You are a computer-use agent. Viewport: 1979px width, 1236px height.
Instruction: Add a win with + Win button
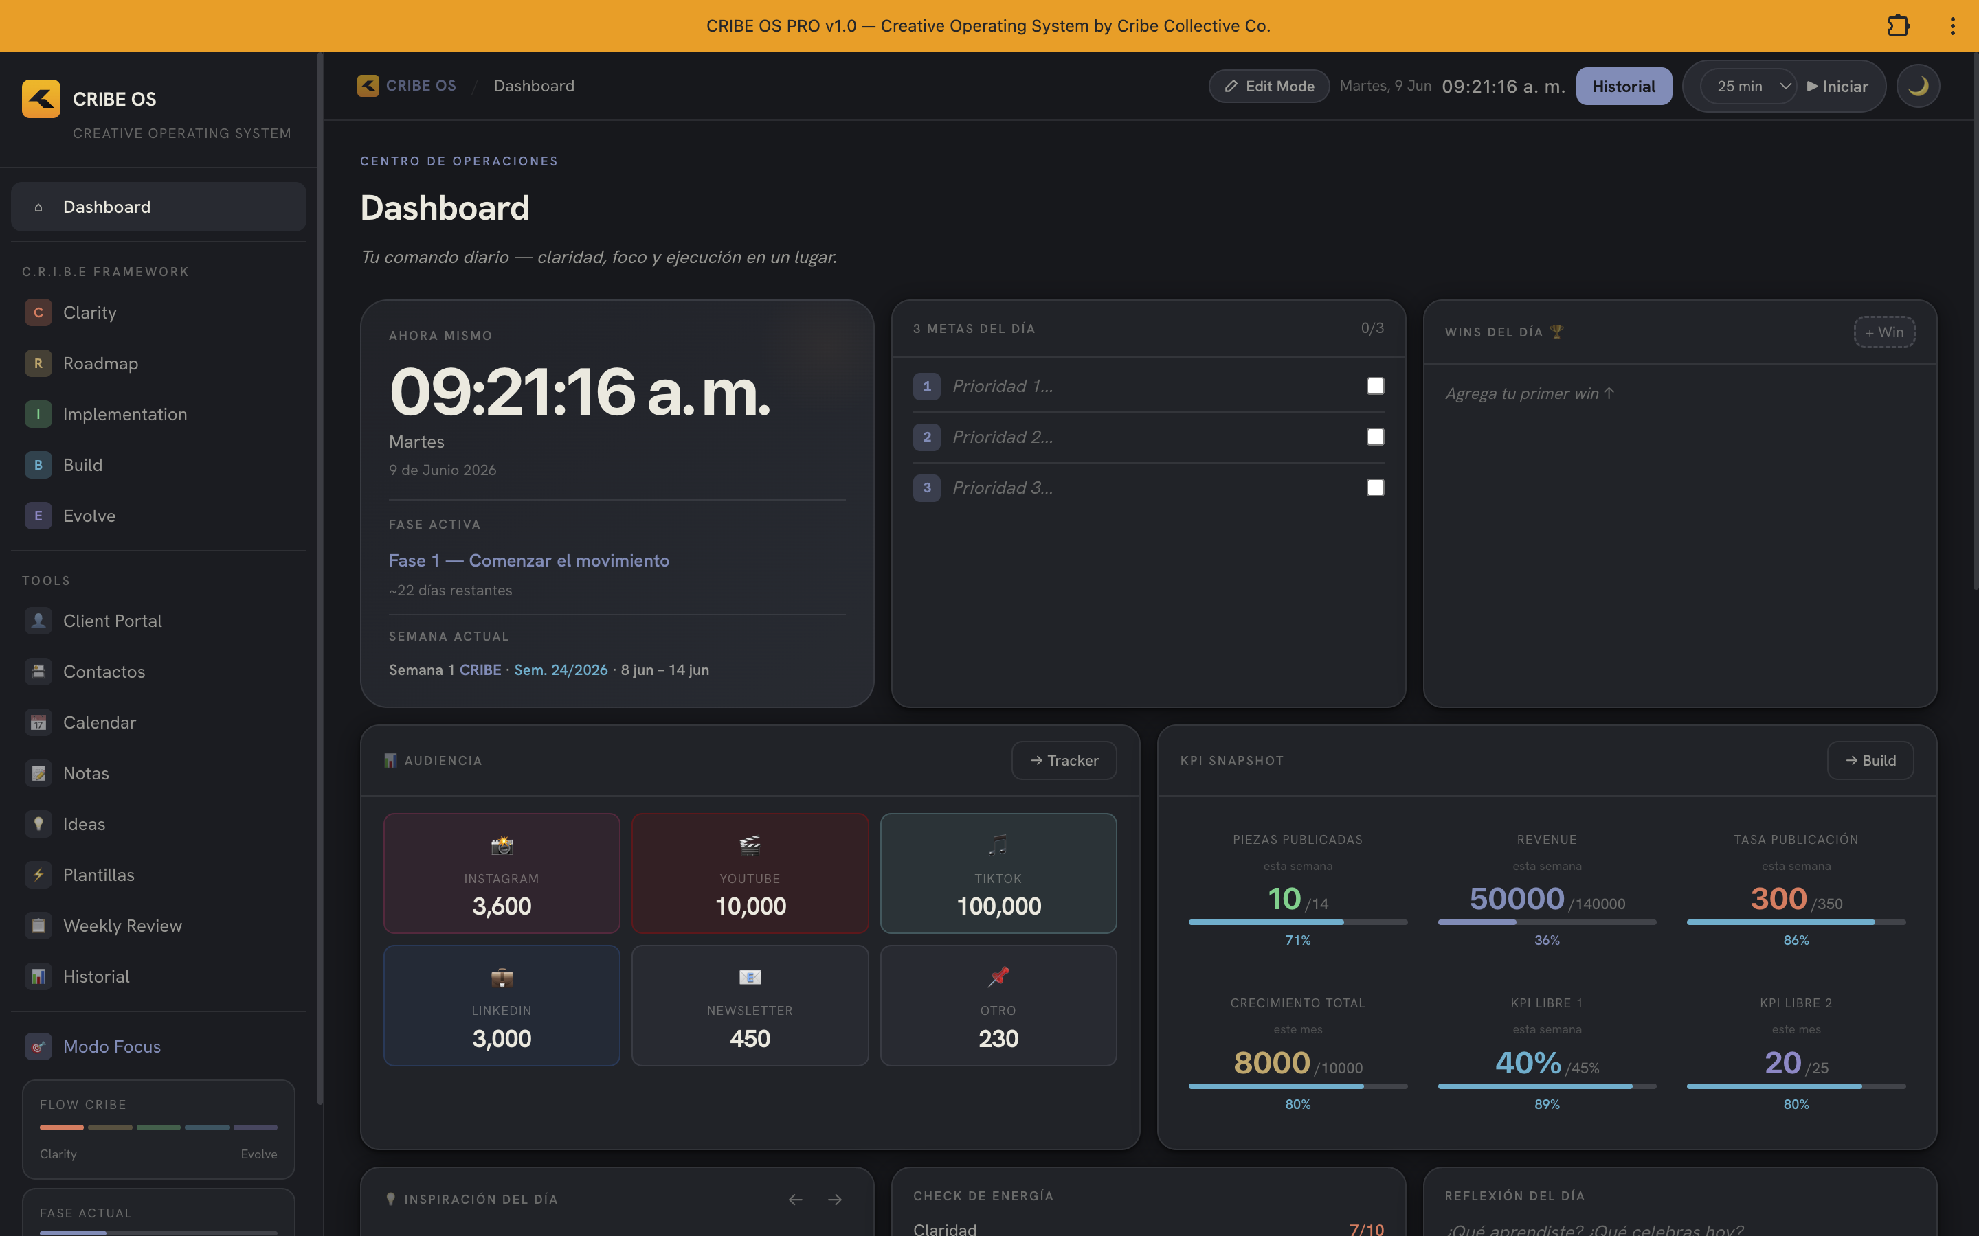click(1884, 332)
